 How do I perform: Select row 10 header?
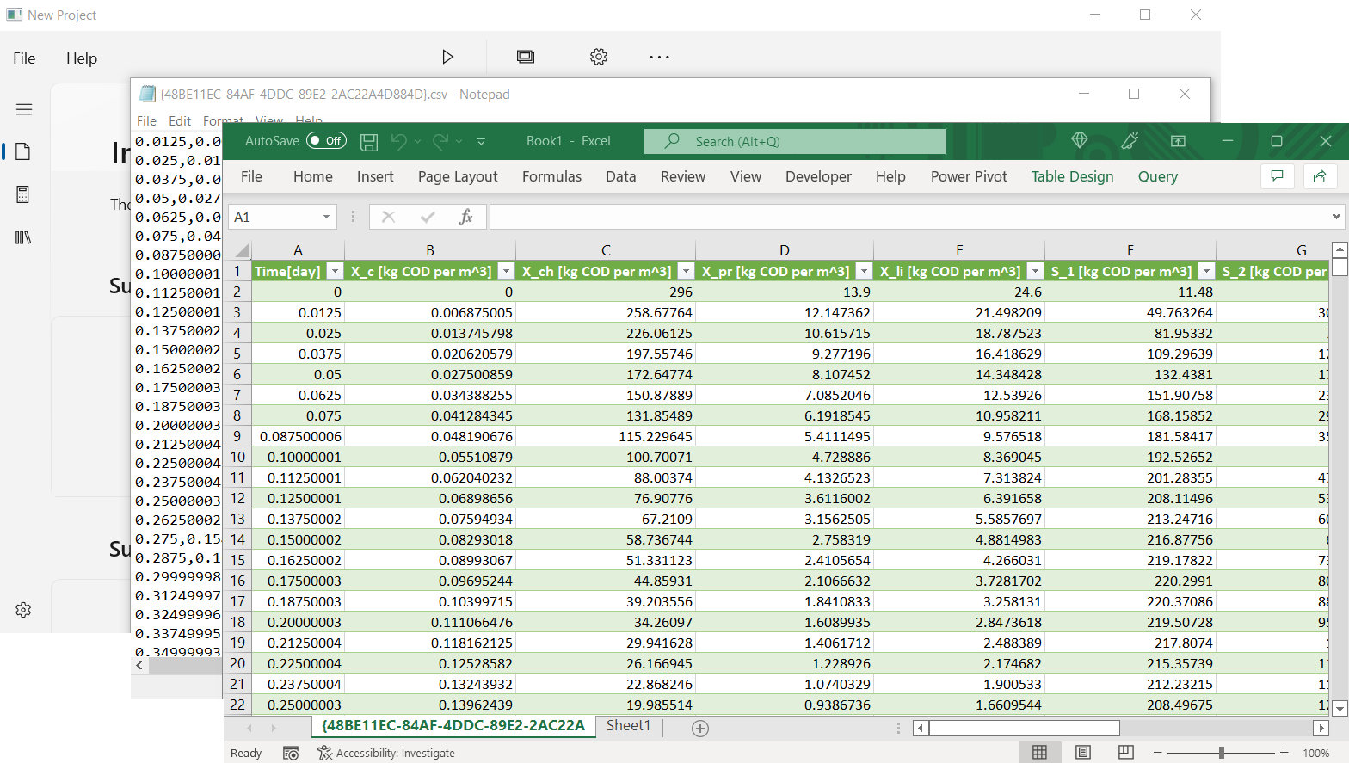pyautogui.click(x=237, y=457)
